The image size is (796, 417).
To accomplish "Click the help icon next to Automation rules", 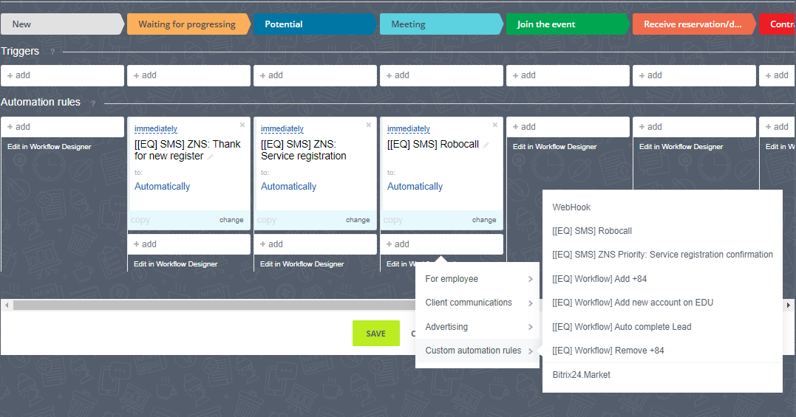I will pos(93,103).
